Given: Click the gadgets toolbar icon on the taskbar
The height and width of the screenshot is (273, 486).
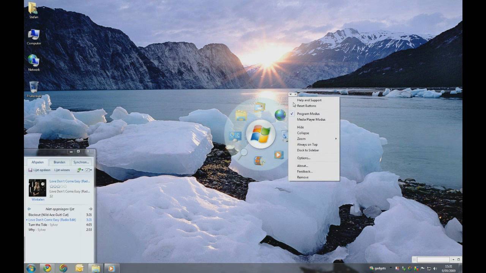Looking at the screenshot, I should click(372, 268).
